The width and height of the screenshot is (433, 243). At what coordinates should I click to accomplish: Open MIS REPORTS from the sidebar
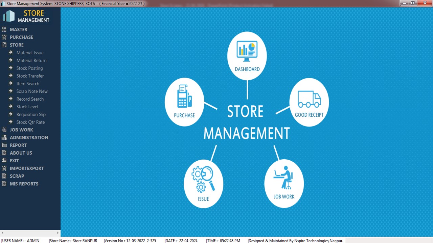(24, 184)
